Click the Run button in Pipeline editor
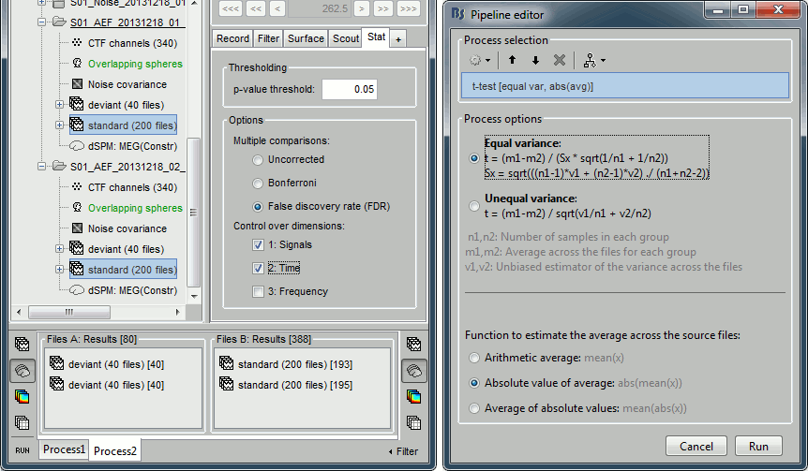 pyautogui.click(x=758, y=447)
